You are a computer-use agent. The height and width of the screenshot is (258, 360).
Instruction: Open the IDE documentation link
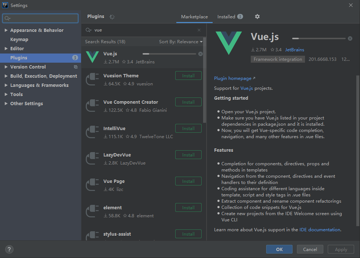pyautogui.click(x=320, y=230)
